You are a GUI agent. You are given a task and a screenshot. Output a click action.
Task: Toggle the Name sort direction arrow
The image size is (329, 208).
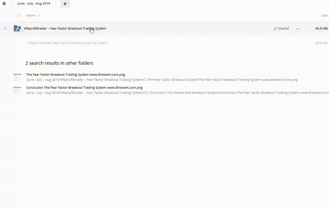pyautogui.click(x=39, y=16)
